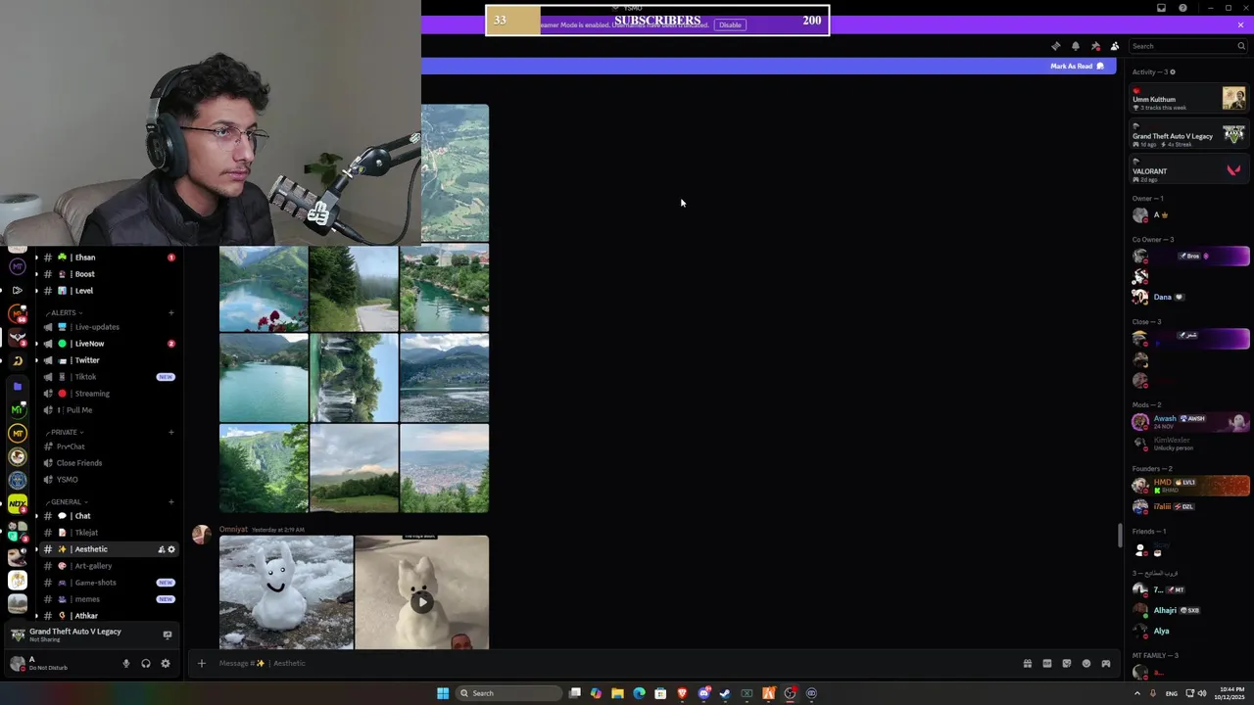This screenshot has height=705, width=1254.
Task: Open the Tklejat channel
Action: coord(108,533)
